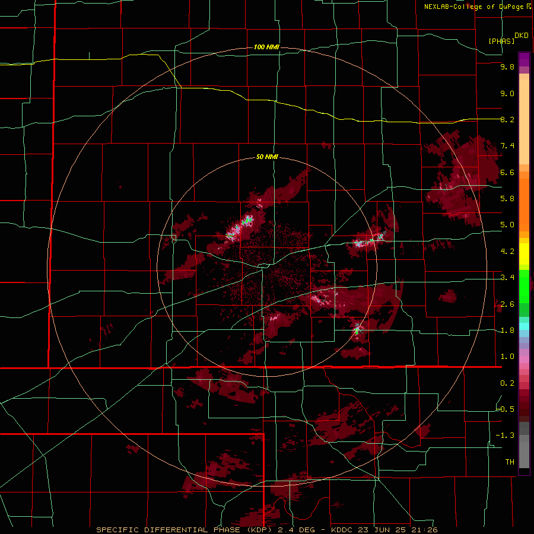
Task: Click the NEXLAB-College of DuPage label
Action: [473, 7]
